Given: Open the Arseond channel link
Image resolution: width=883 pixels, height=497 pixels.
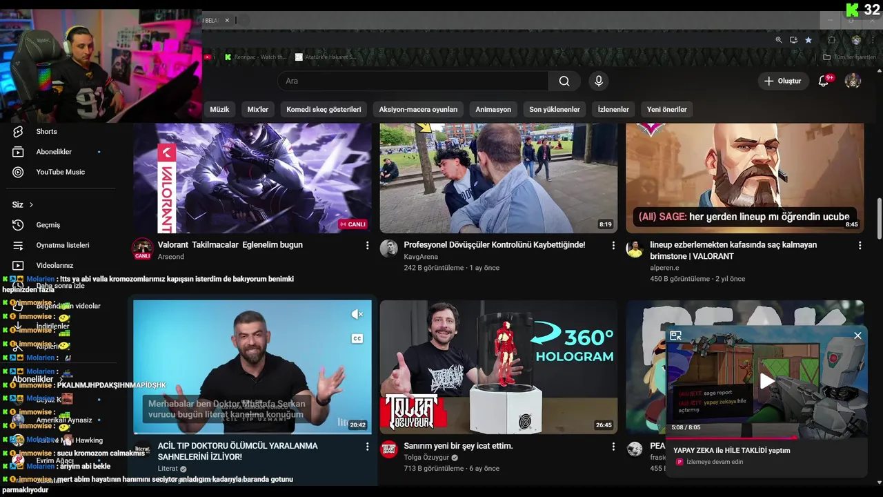Looking at the screenshot, I should point(171,257).
